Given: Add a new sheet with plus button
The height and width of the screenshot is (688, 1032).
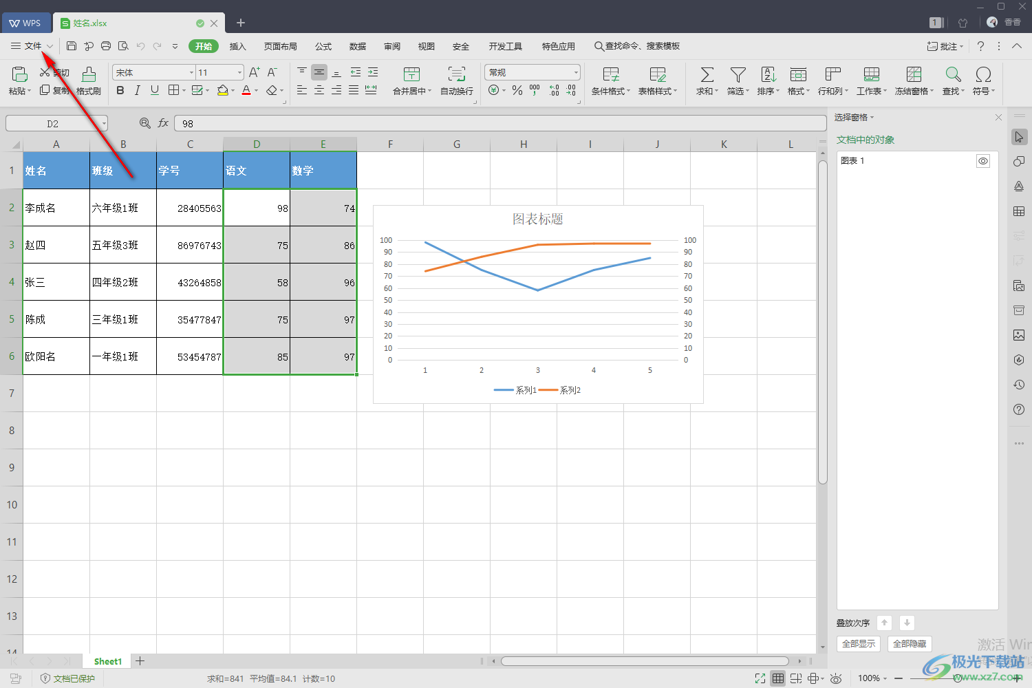Looking at the screenshot, I should pos(140,661).
